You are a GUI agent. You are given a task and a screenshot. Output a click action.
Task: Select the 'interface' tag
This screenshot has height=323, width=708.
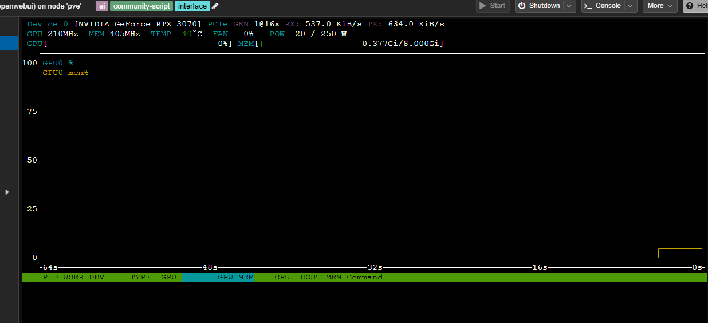(x=192, y=6)
